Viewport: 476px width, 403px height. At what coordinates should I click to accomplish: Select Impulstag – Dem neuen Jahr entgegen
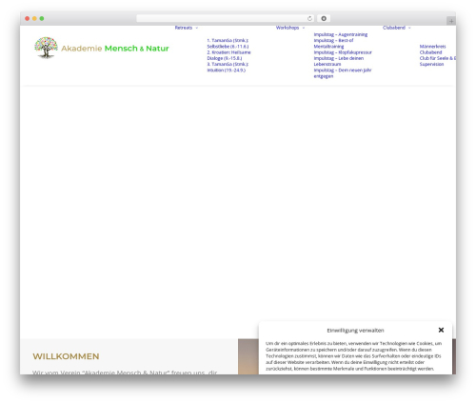(343, 73)
